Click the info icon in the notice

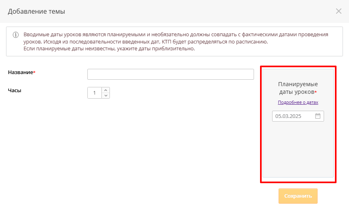tap(16, 35)
